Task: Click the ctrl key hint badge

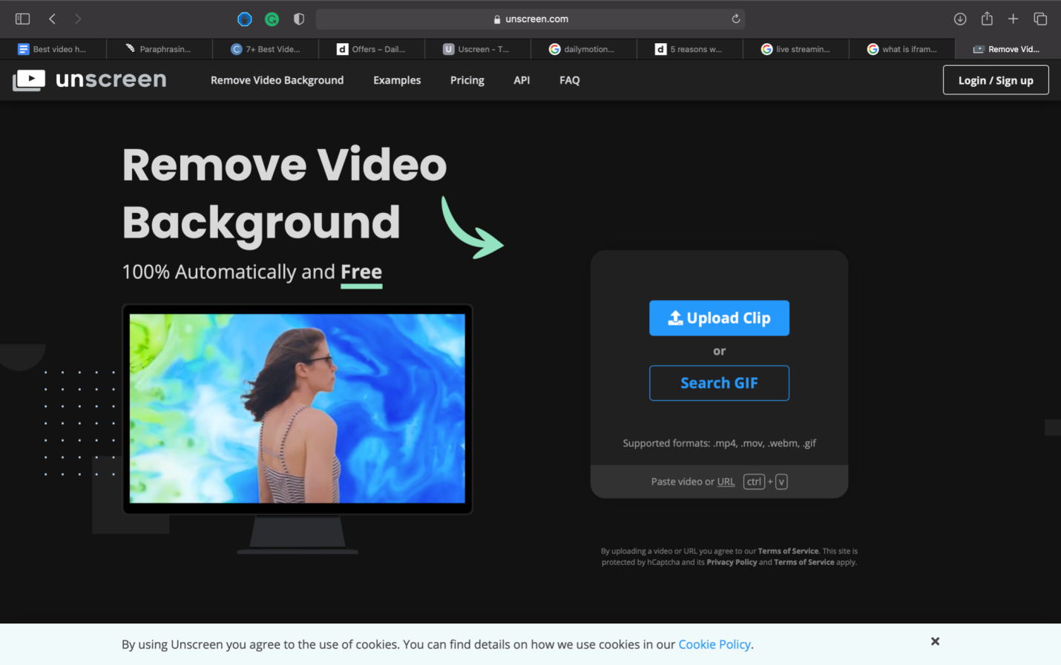Action: pyautogui.click(x=754, y=482)
